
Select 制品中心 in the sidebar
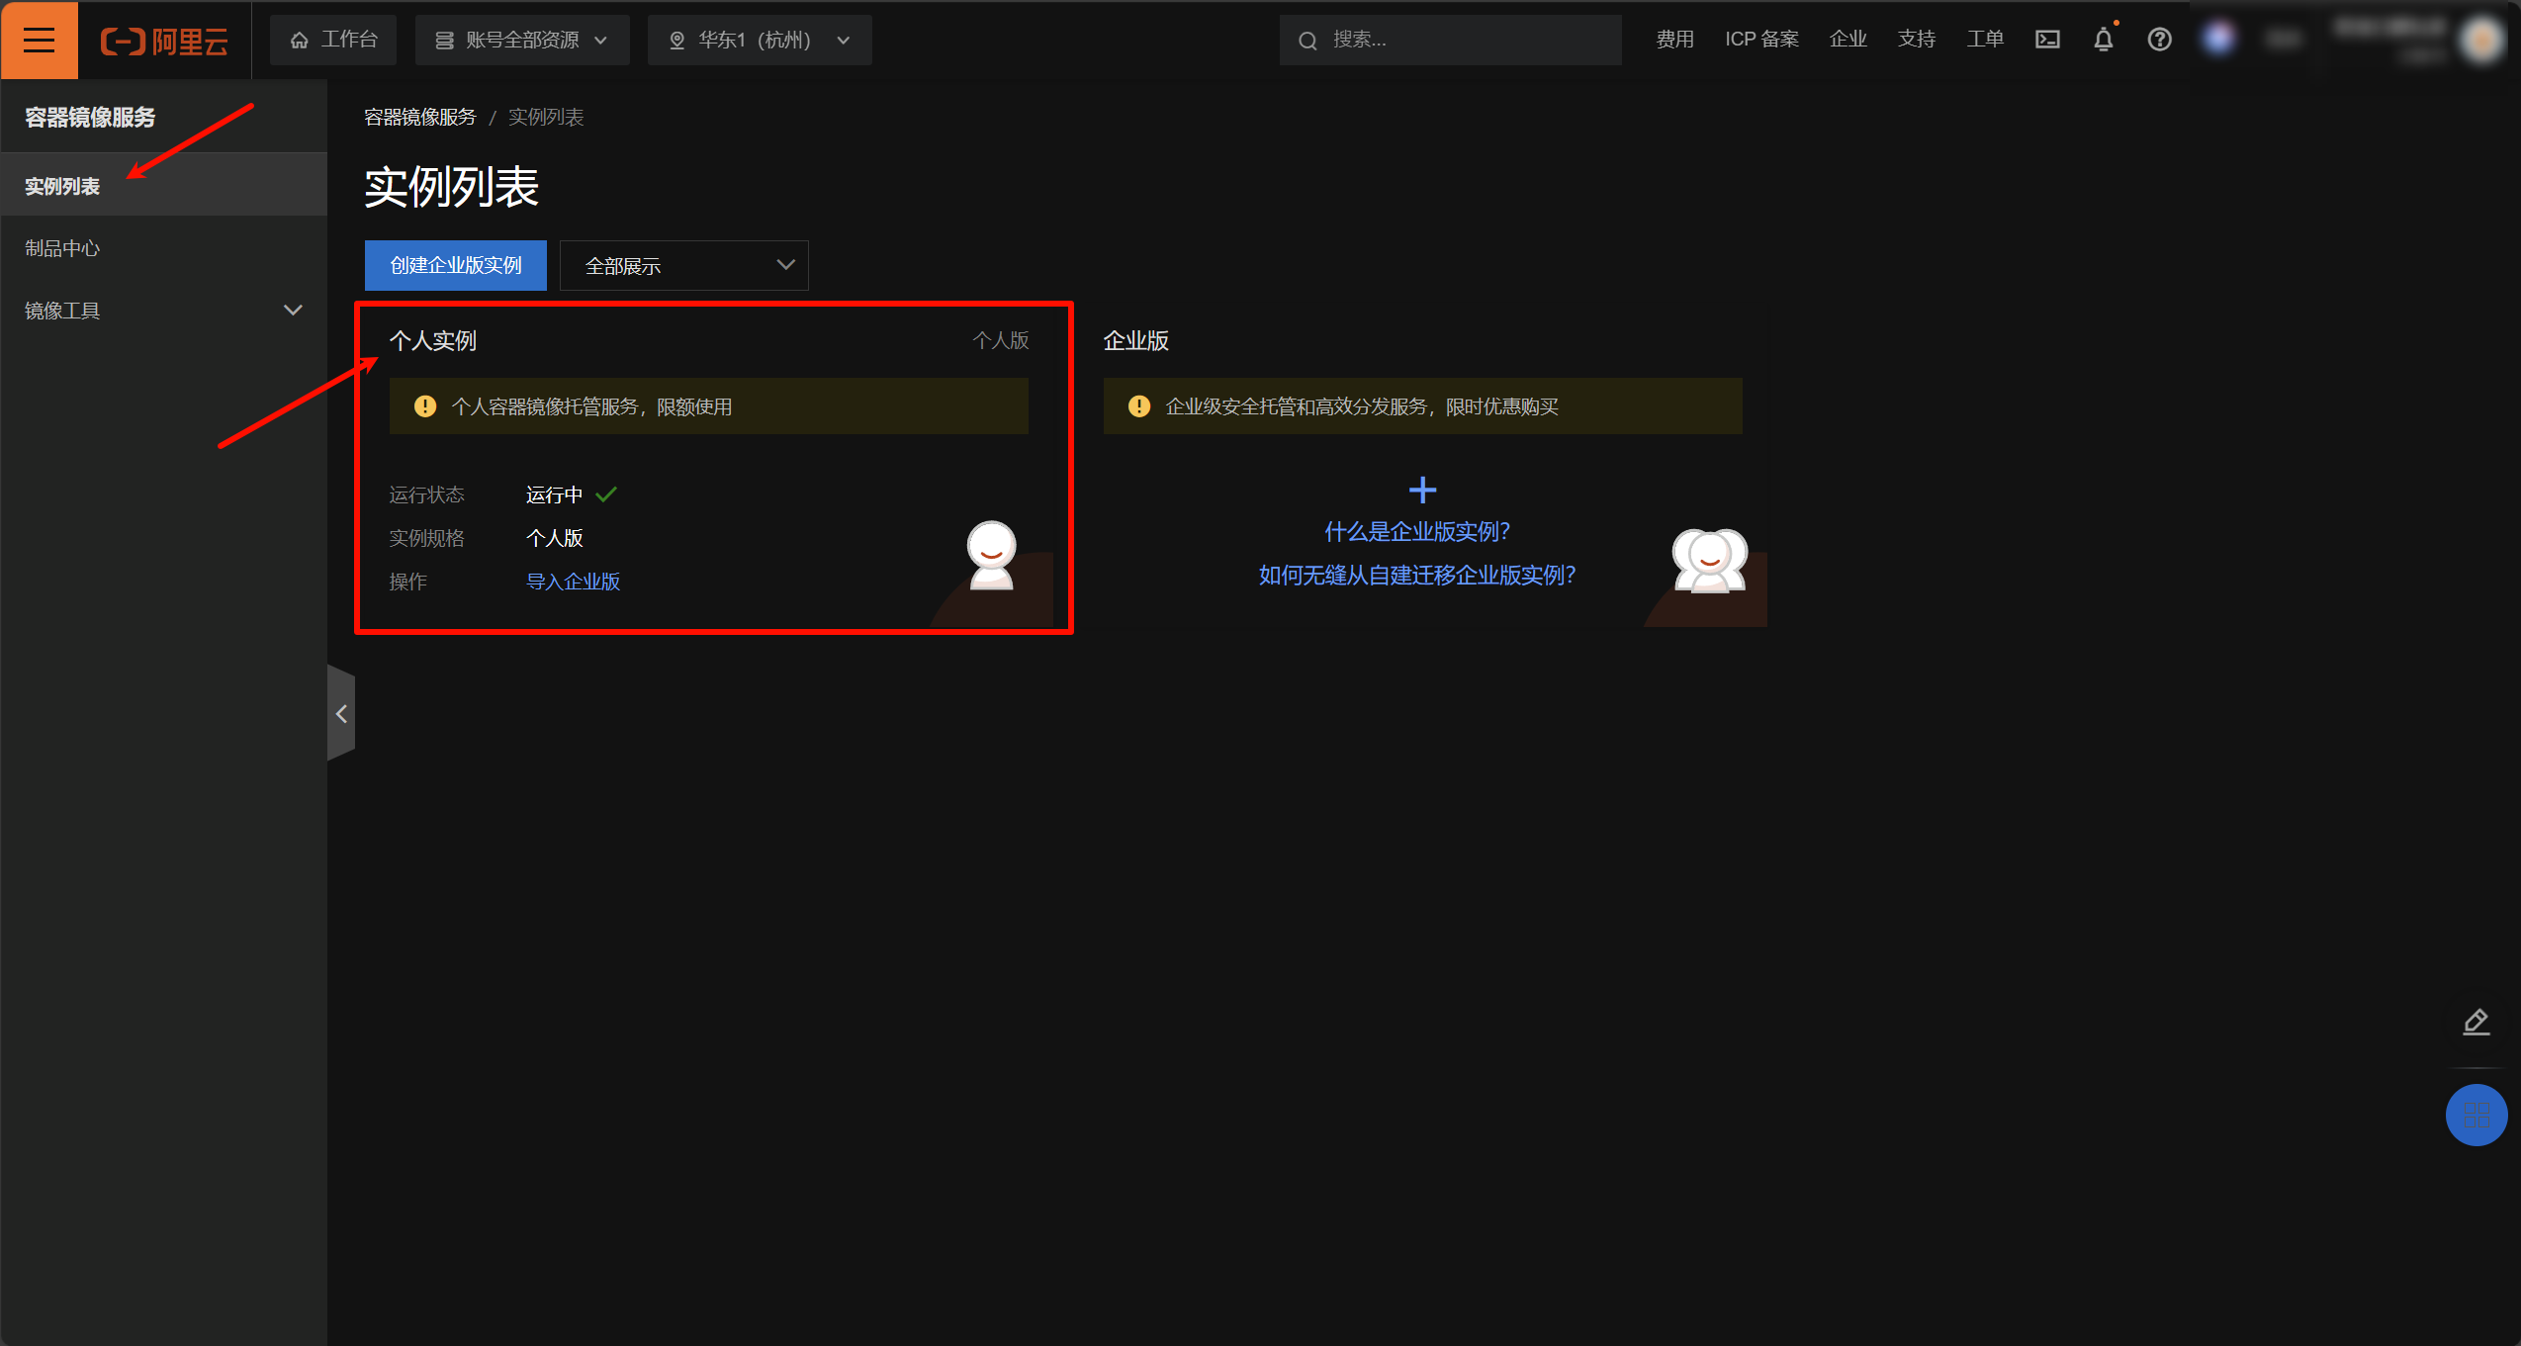[x=62, y=248]
